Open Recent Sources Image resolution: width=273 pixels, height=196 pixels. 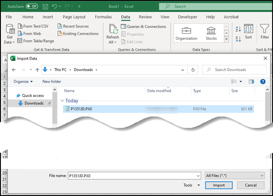pyautogui.click(x=73, y=26)
